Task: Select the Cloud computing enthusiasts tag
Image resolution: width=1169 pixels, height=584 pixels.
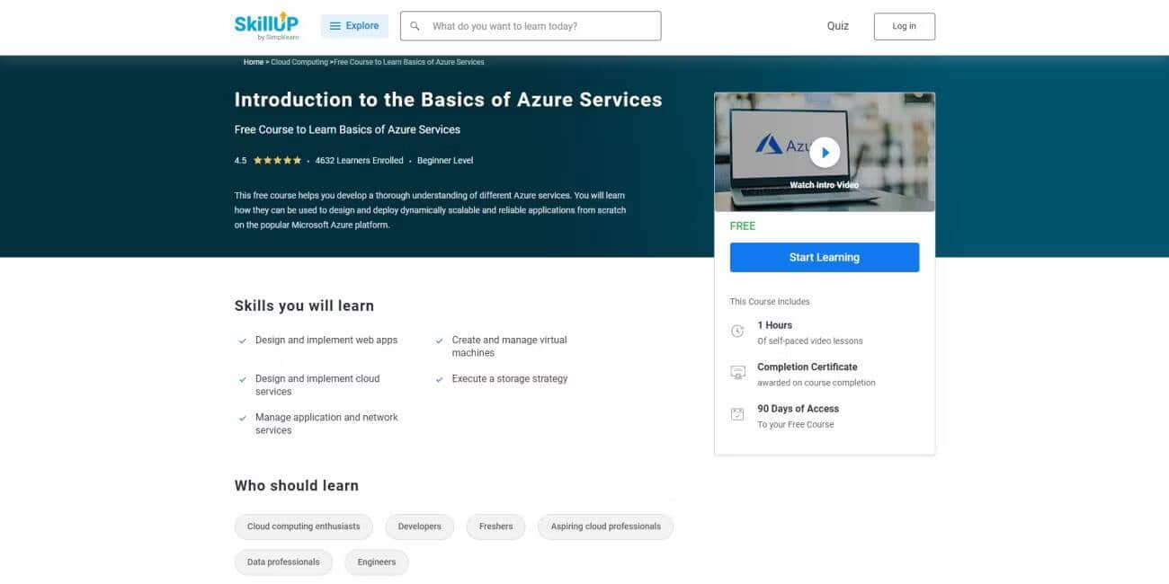Action: tap(304, 526)
